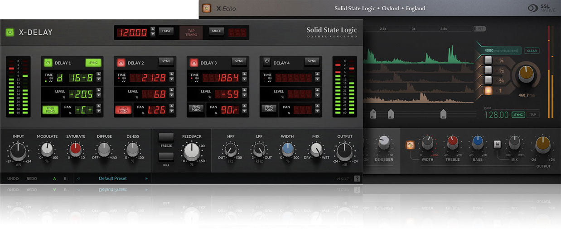Click the FEEDBACK knob
561x229 pixels.
pyautogui.click(x=192, y=152)
